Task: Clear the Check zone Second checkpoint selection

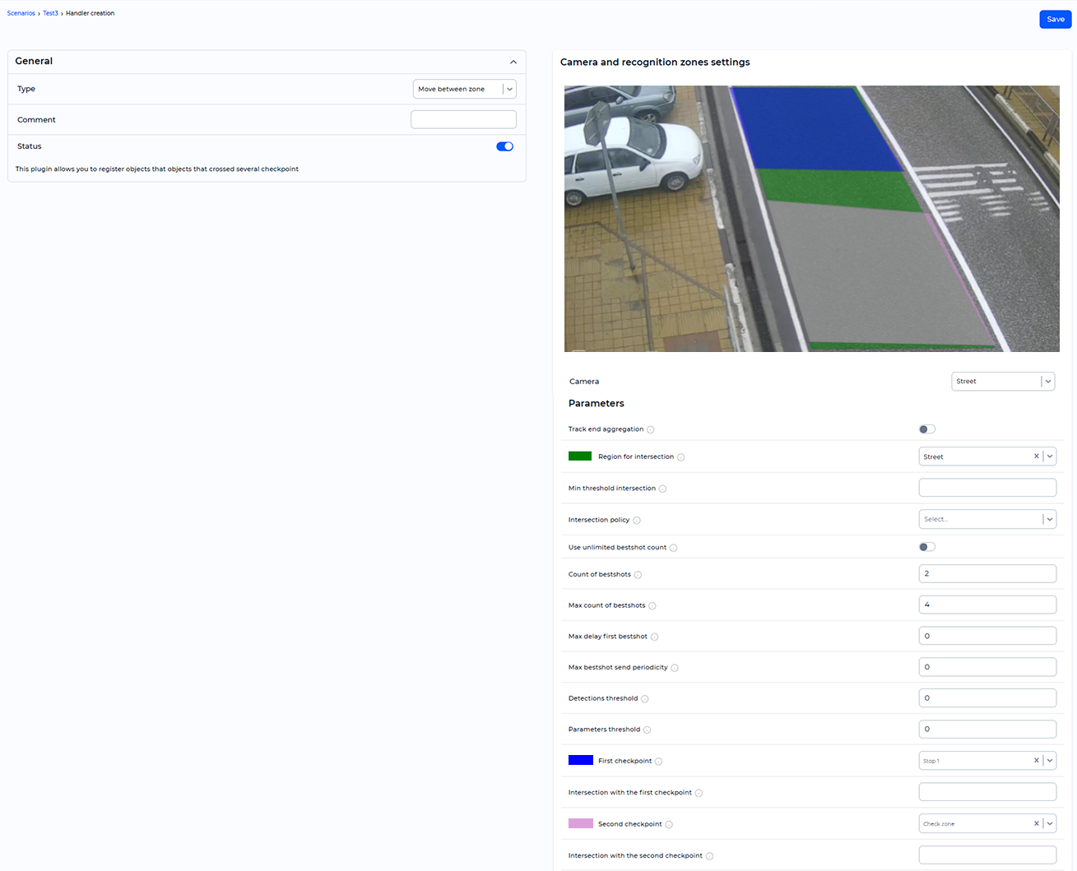Action: tap(1036, 823)
